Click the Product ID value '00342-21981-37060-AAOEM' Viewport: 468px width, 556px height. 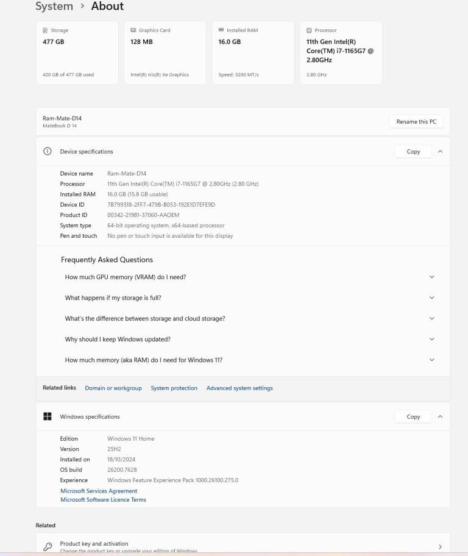(143, 215)
